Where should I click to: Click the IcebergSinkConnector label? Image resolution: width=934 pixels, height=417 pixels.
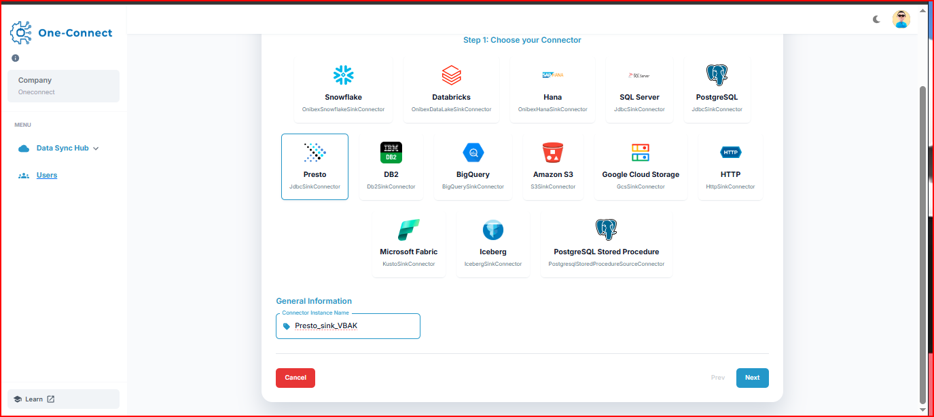(492, 264)
